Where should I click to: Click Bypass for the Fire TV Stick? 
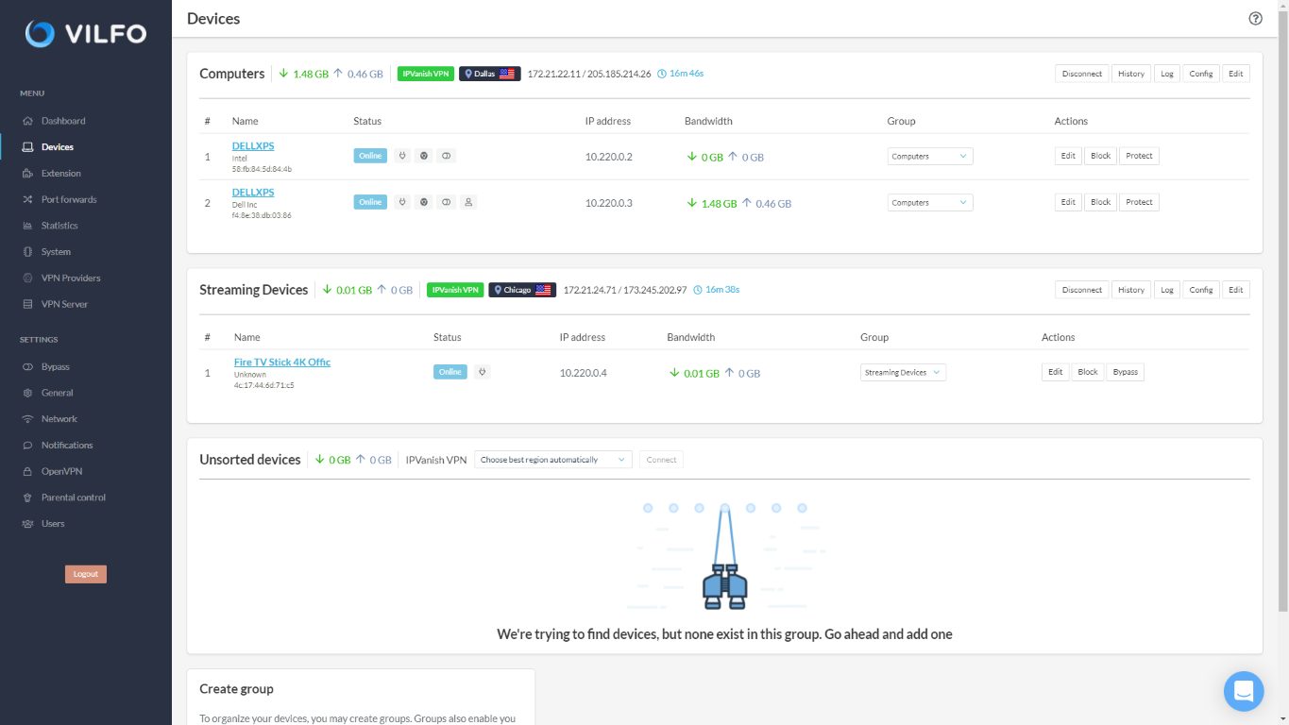click(x=1125, y=372)
